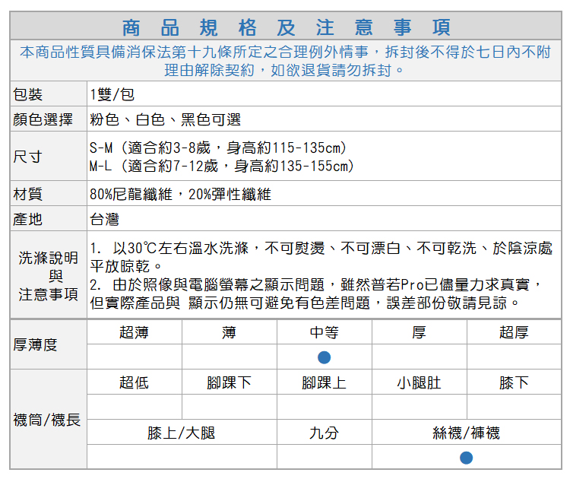Screen dimensions: 570x479
Task: Click the 超低 sock length label
Action: [134, 382]
